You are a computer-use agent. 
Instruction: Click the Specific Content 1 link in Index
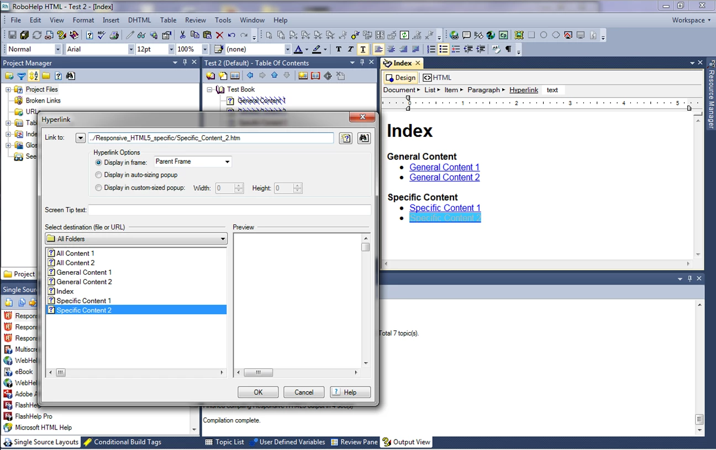point(445,208)
